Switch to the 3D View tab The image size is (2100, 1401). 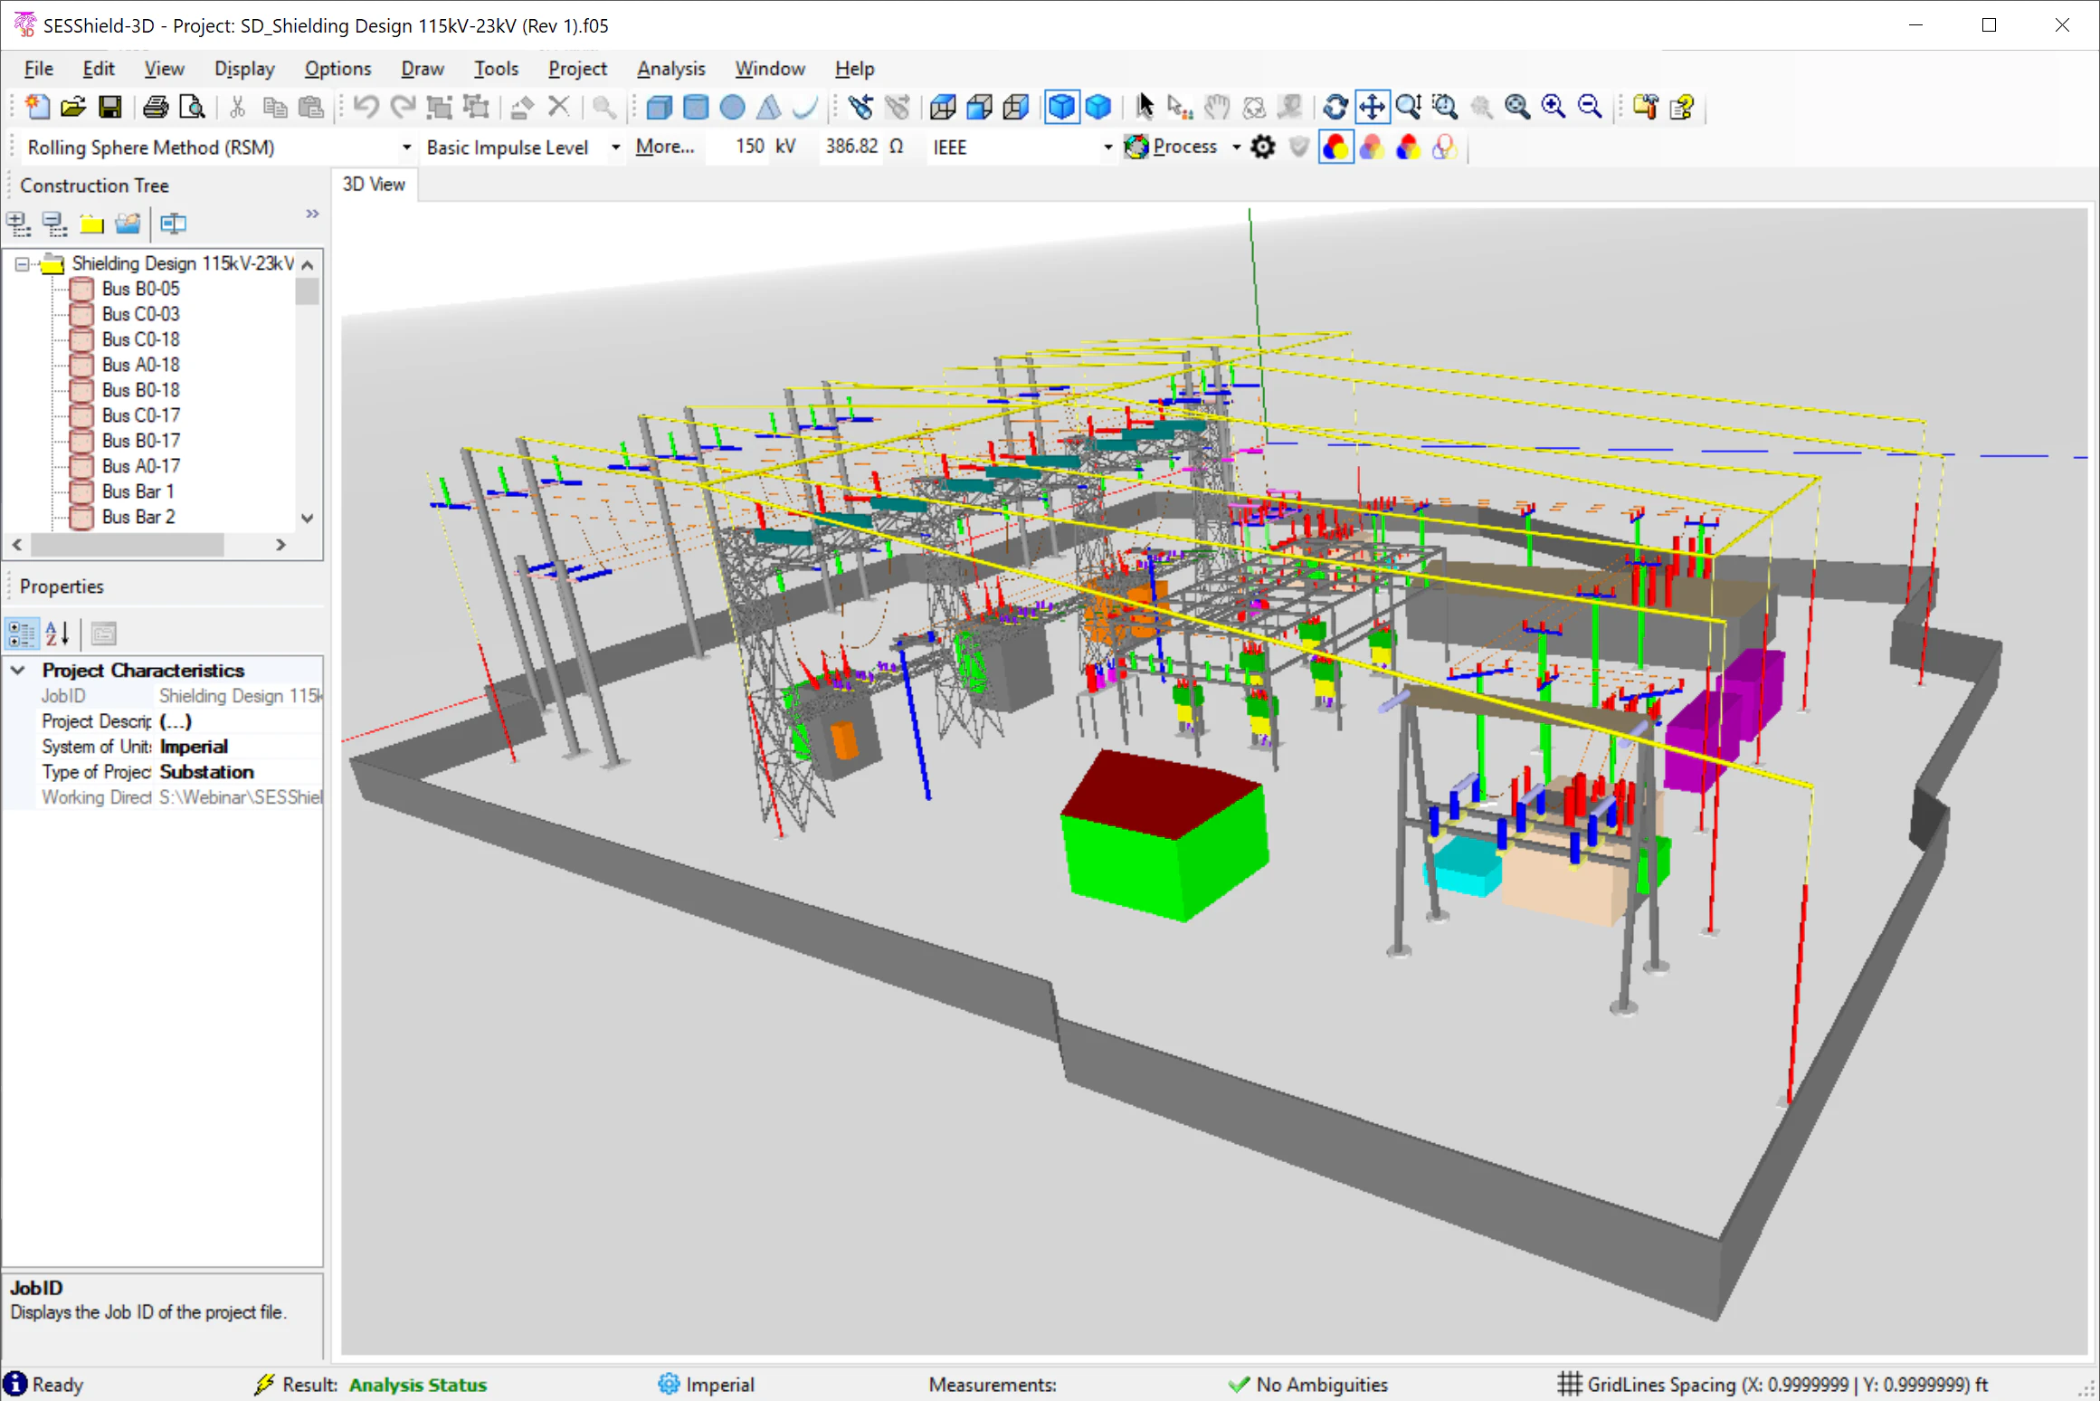[x=374, y=184]
